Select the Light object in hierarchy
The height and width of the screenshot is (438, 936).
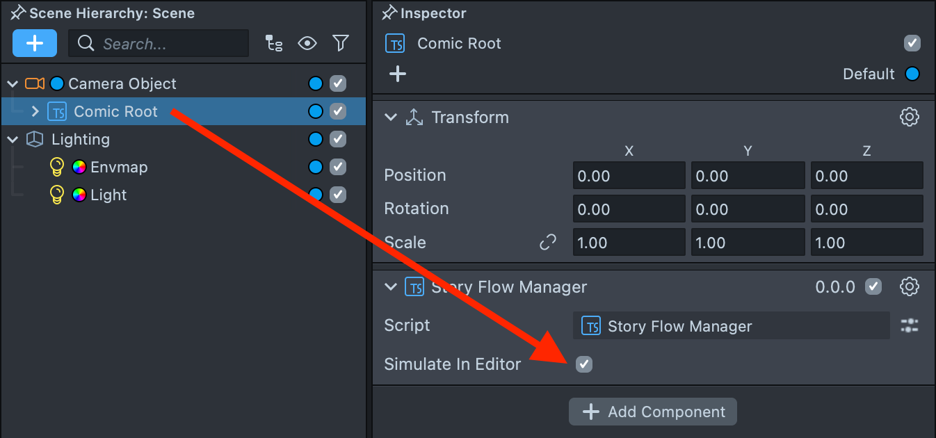108,195
